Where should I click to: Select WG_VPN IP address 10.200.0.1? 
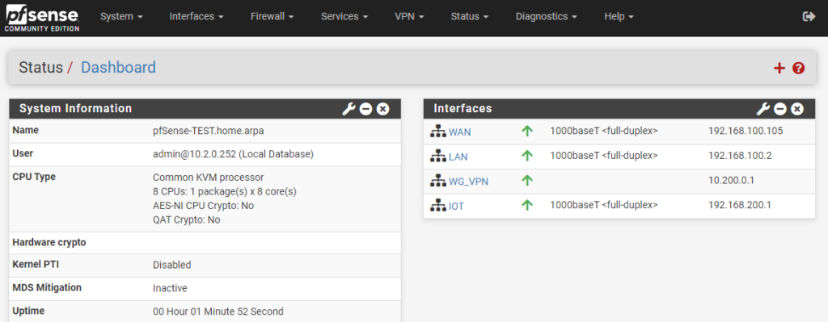click(x=731, y=180)
